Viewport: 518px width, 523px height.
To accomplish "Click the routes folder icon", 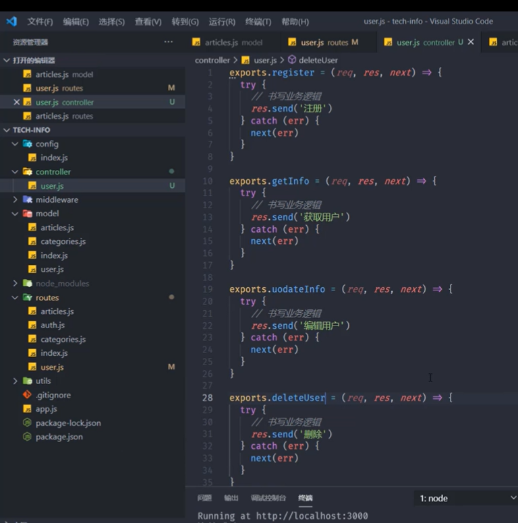I will coord(28,297).
